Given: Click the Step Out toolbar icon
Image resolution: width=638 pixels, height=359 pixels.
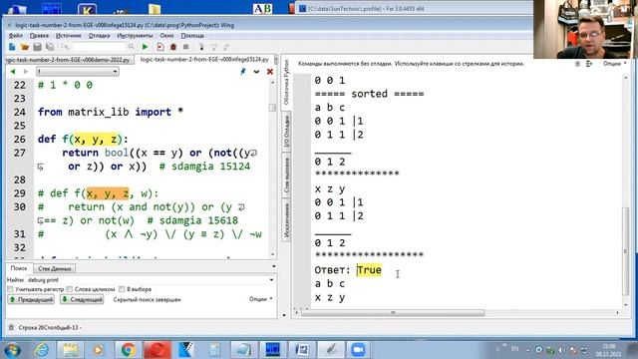Looking at the screenshot, I should (226, 47).
